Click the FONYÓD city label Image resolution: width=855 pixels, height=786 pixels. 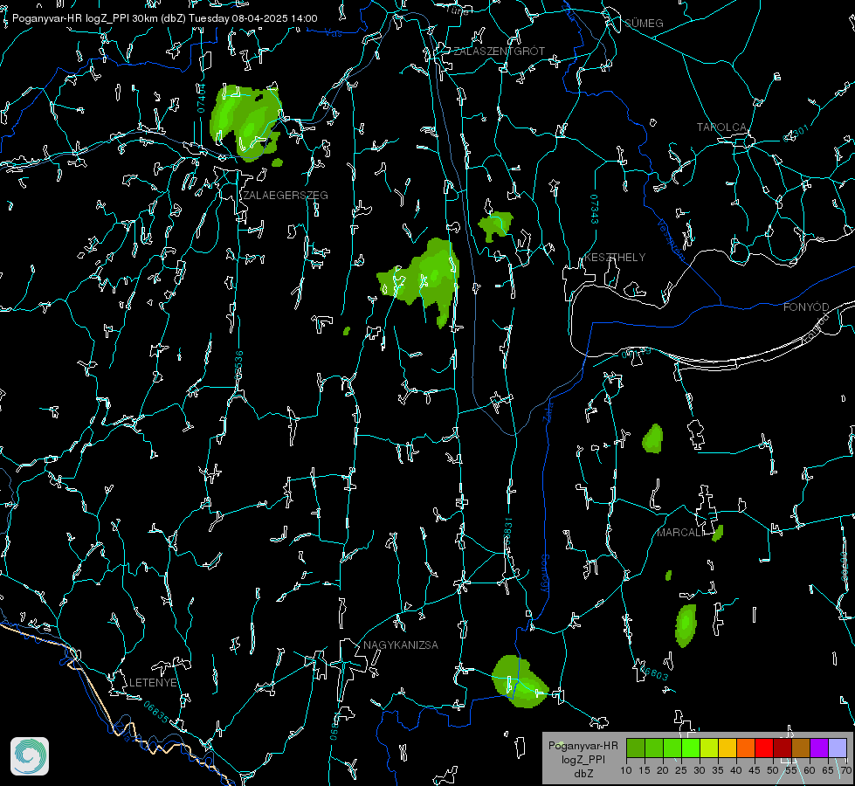[x=806, y=307]
